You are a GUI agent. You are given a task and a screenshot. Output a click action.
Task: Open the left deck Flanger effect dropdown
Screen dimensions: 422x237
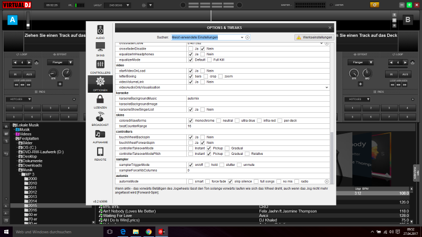pyautogui.click(x=71, y=62)
